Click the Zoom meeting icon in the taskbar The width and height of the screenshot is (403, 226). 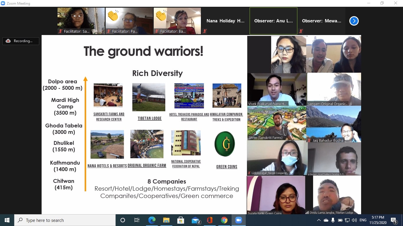point(238,220)
